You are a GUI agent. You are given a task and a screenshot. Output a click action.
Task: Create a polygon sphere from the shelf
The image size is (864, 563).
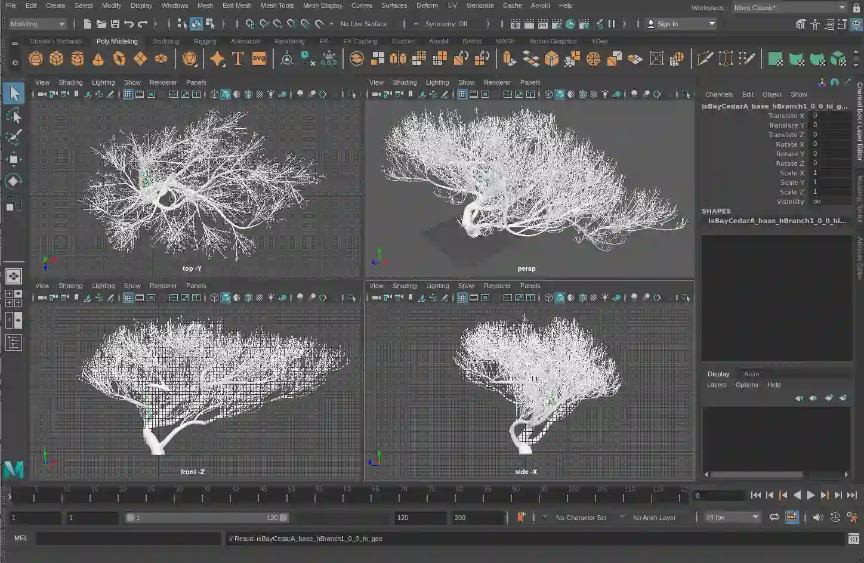(x=36, y=58)
